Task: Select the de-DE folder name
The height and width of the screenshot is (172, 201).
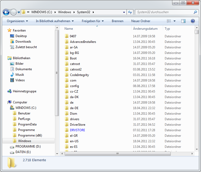Action: click(x=74, y=108)
